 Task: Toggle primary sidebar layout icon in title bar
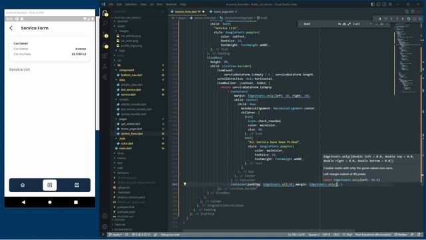[373, 5]
